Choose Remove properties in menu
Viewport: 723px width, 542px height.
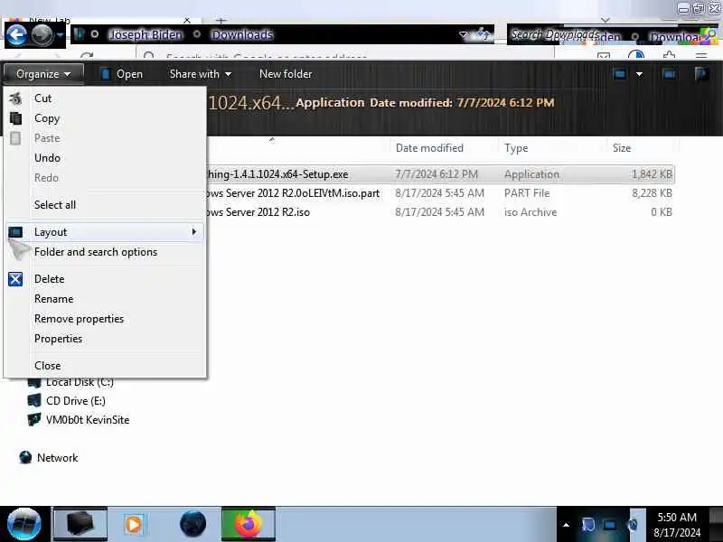click(105, 319)
